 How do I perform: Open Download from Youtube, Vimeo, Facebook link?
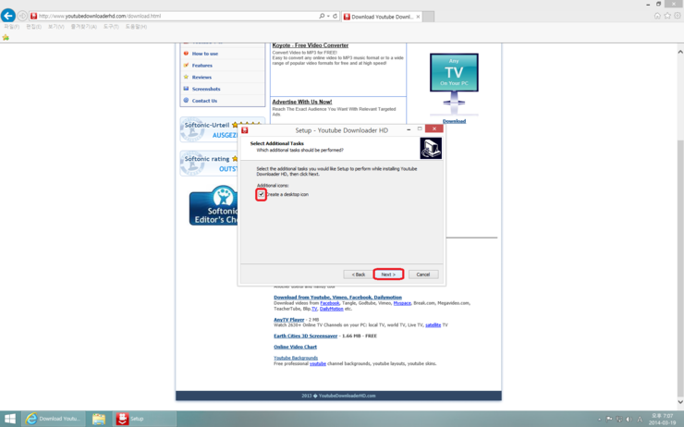pos(337,297)
